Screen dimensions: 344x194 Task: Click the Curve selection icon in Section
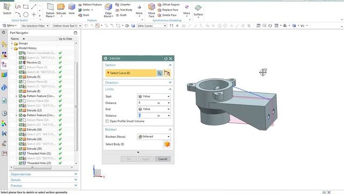167,73
